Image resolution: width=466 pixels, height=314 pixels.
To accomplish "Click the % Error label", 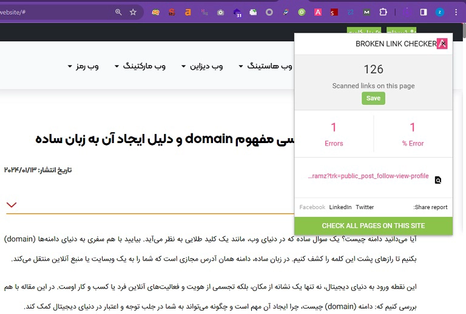I will point(413,143).
